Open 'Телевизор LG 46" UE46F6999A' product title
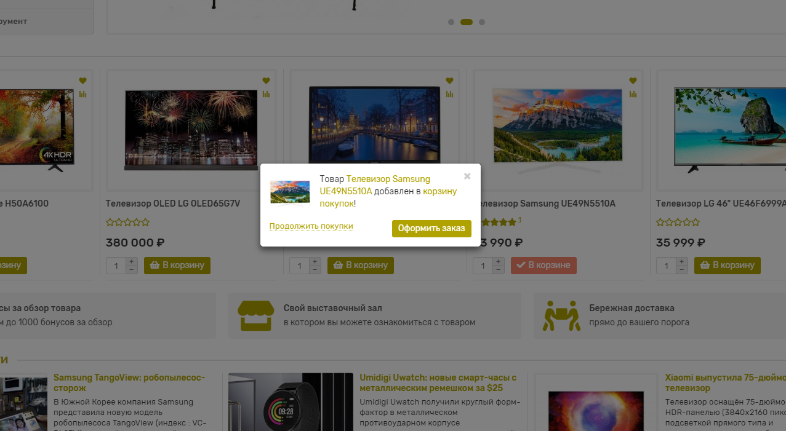Image resolution: width=786 pixels, height=431 pixels. tap(722, 204)
